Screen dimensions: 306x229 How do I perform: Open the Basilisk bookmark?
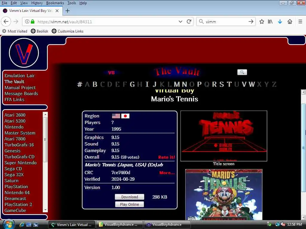point(39,31)
